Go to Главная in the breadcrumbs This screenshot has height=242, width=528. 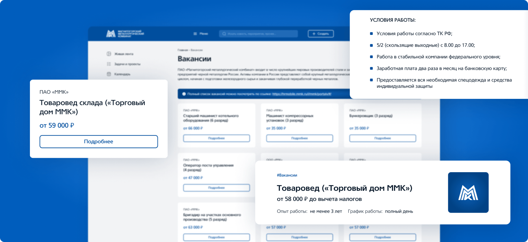(182, 50)
